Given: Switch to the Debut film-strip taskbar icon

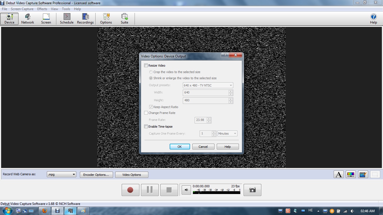Looking at the screenshot, I should 57,211.
